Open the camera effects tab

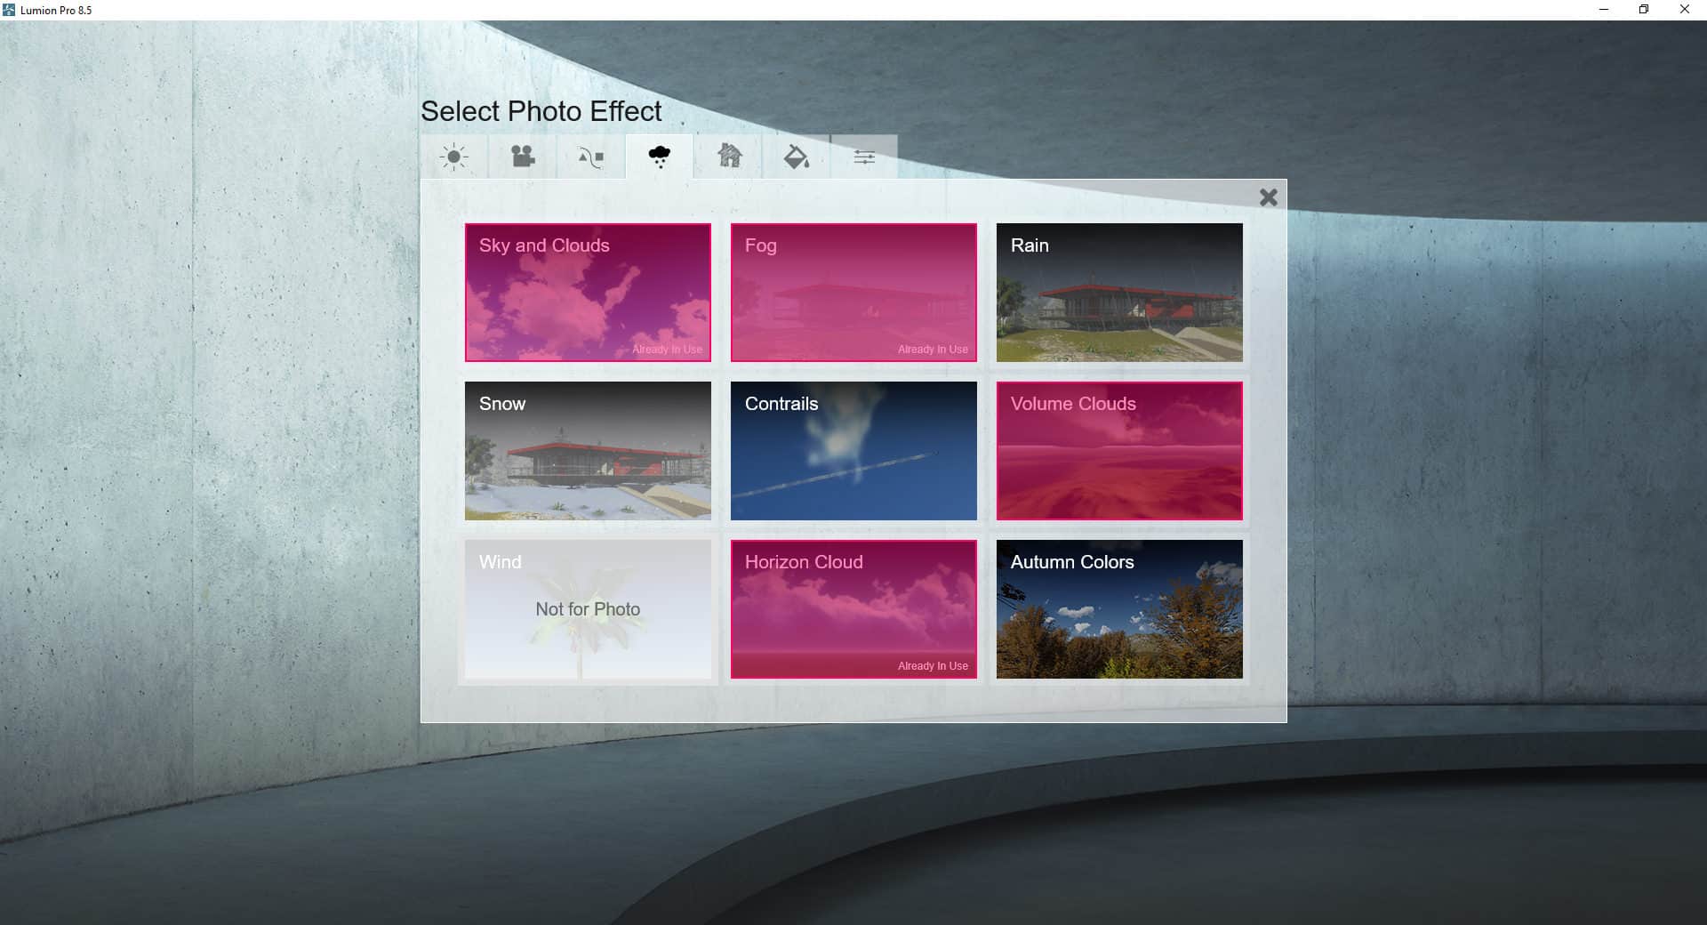523,157
